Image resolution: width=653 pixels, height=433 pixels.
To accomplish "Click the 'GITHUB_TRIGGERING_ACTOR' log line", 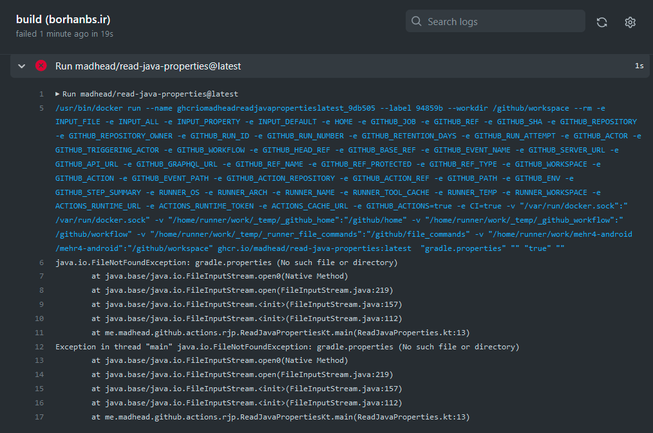I will click(x=337, y=150).
